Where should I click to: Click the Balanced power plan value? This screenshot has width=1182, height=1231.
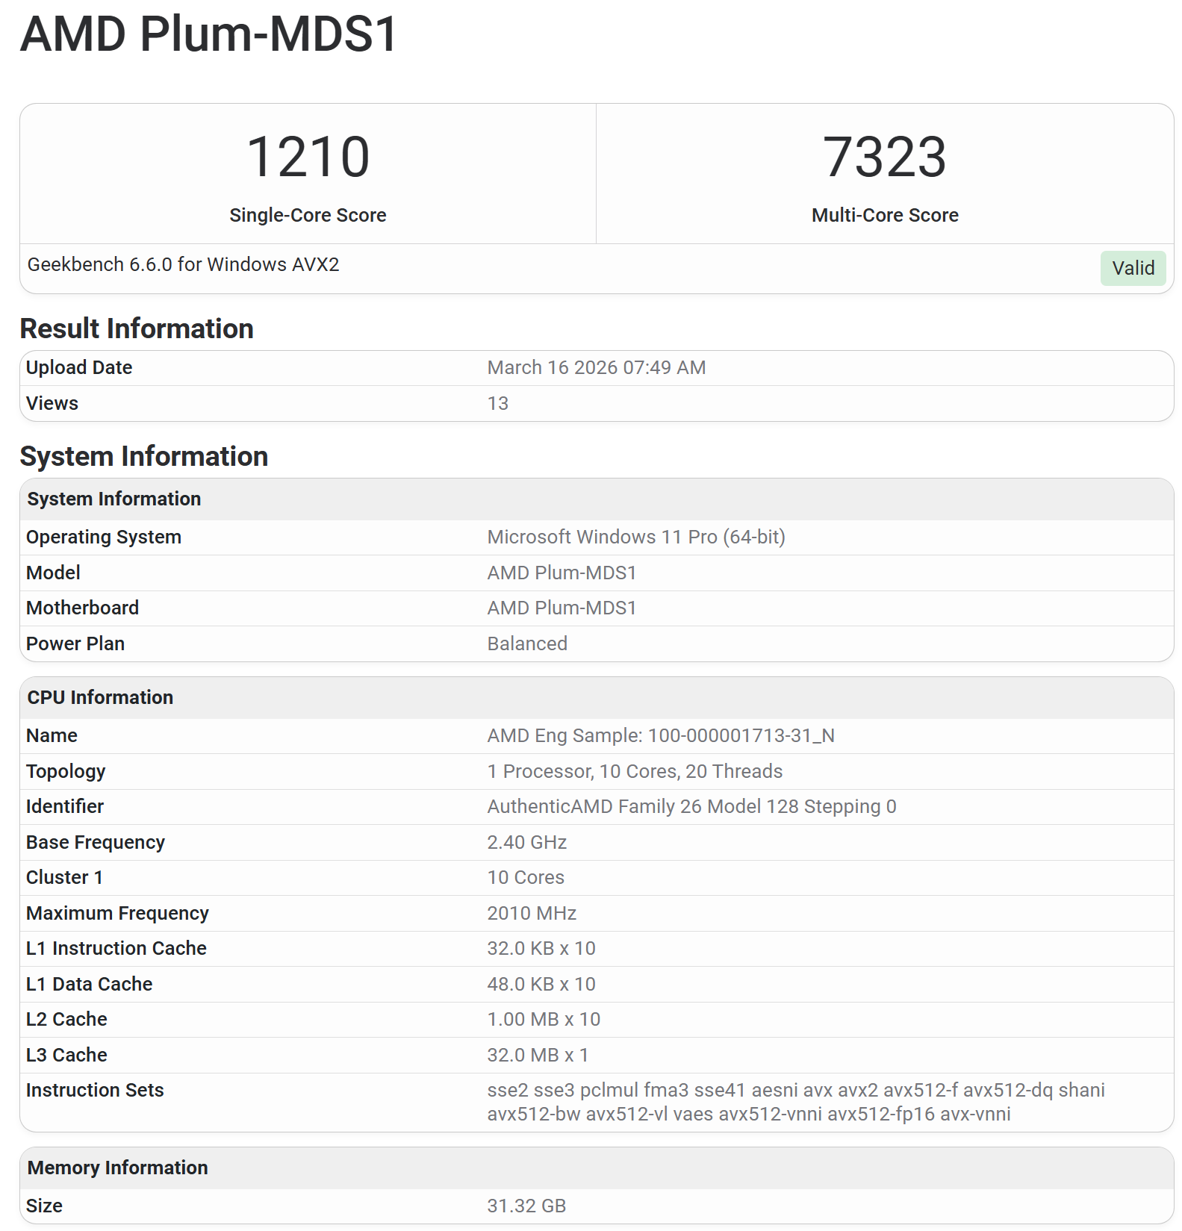(526, 643)
